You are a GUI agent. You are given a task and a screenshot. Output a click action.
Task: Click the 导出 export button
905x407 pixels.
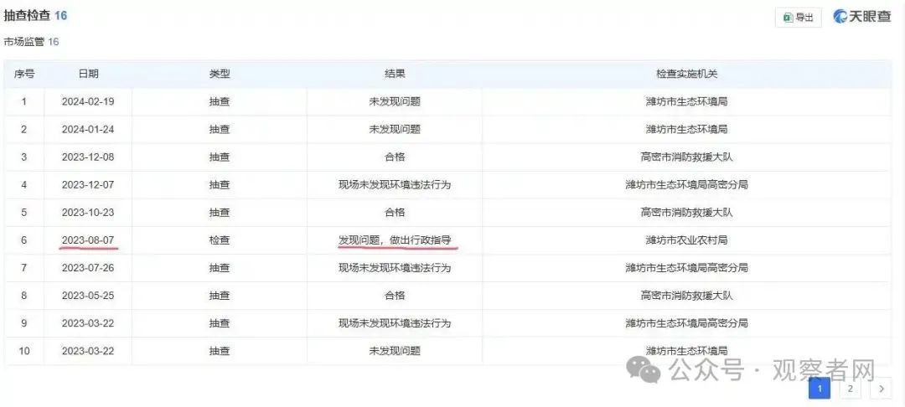[799, 18]
